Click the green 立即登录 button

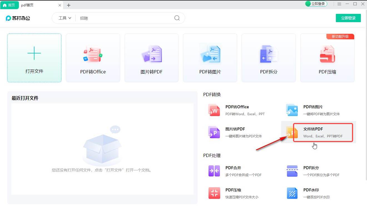pos(348,18)
